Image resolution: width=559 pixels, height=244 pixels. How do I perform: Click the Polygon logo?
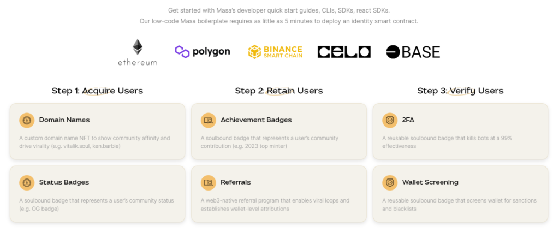(203, 52)
